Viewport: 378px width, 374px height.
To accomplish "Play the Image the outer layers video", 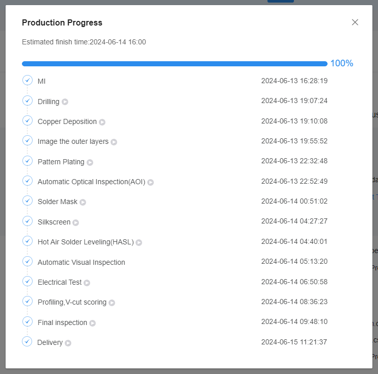I will [114, 142].
